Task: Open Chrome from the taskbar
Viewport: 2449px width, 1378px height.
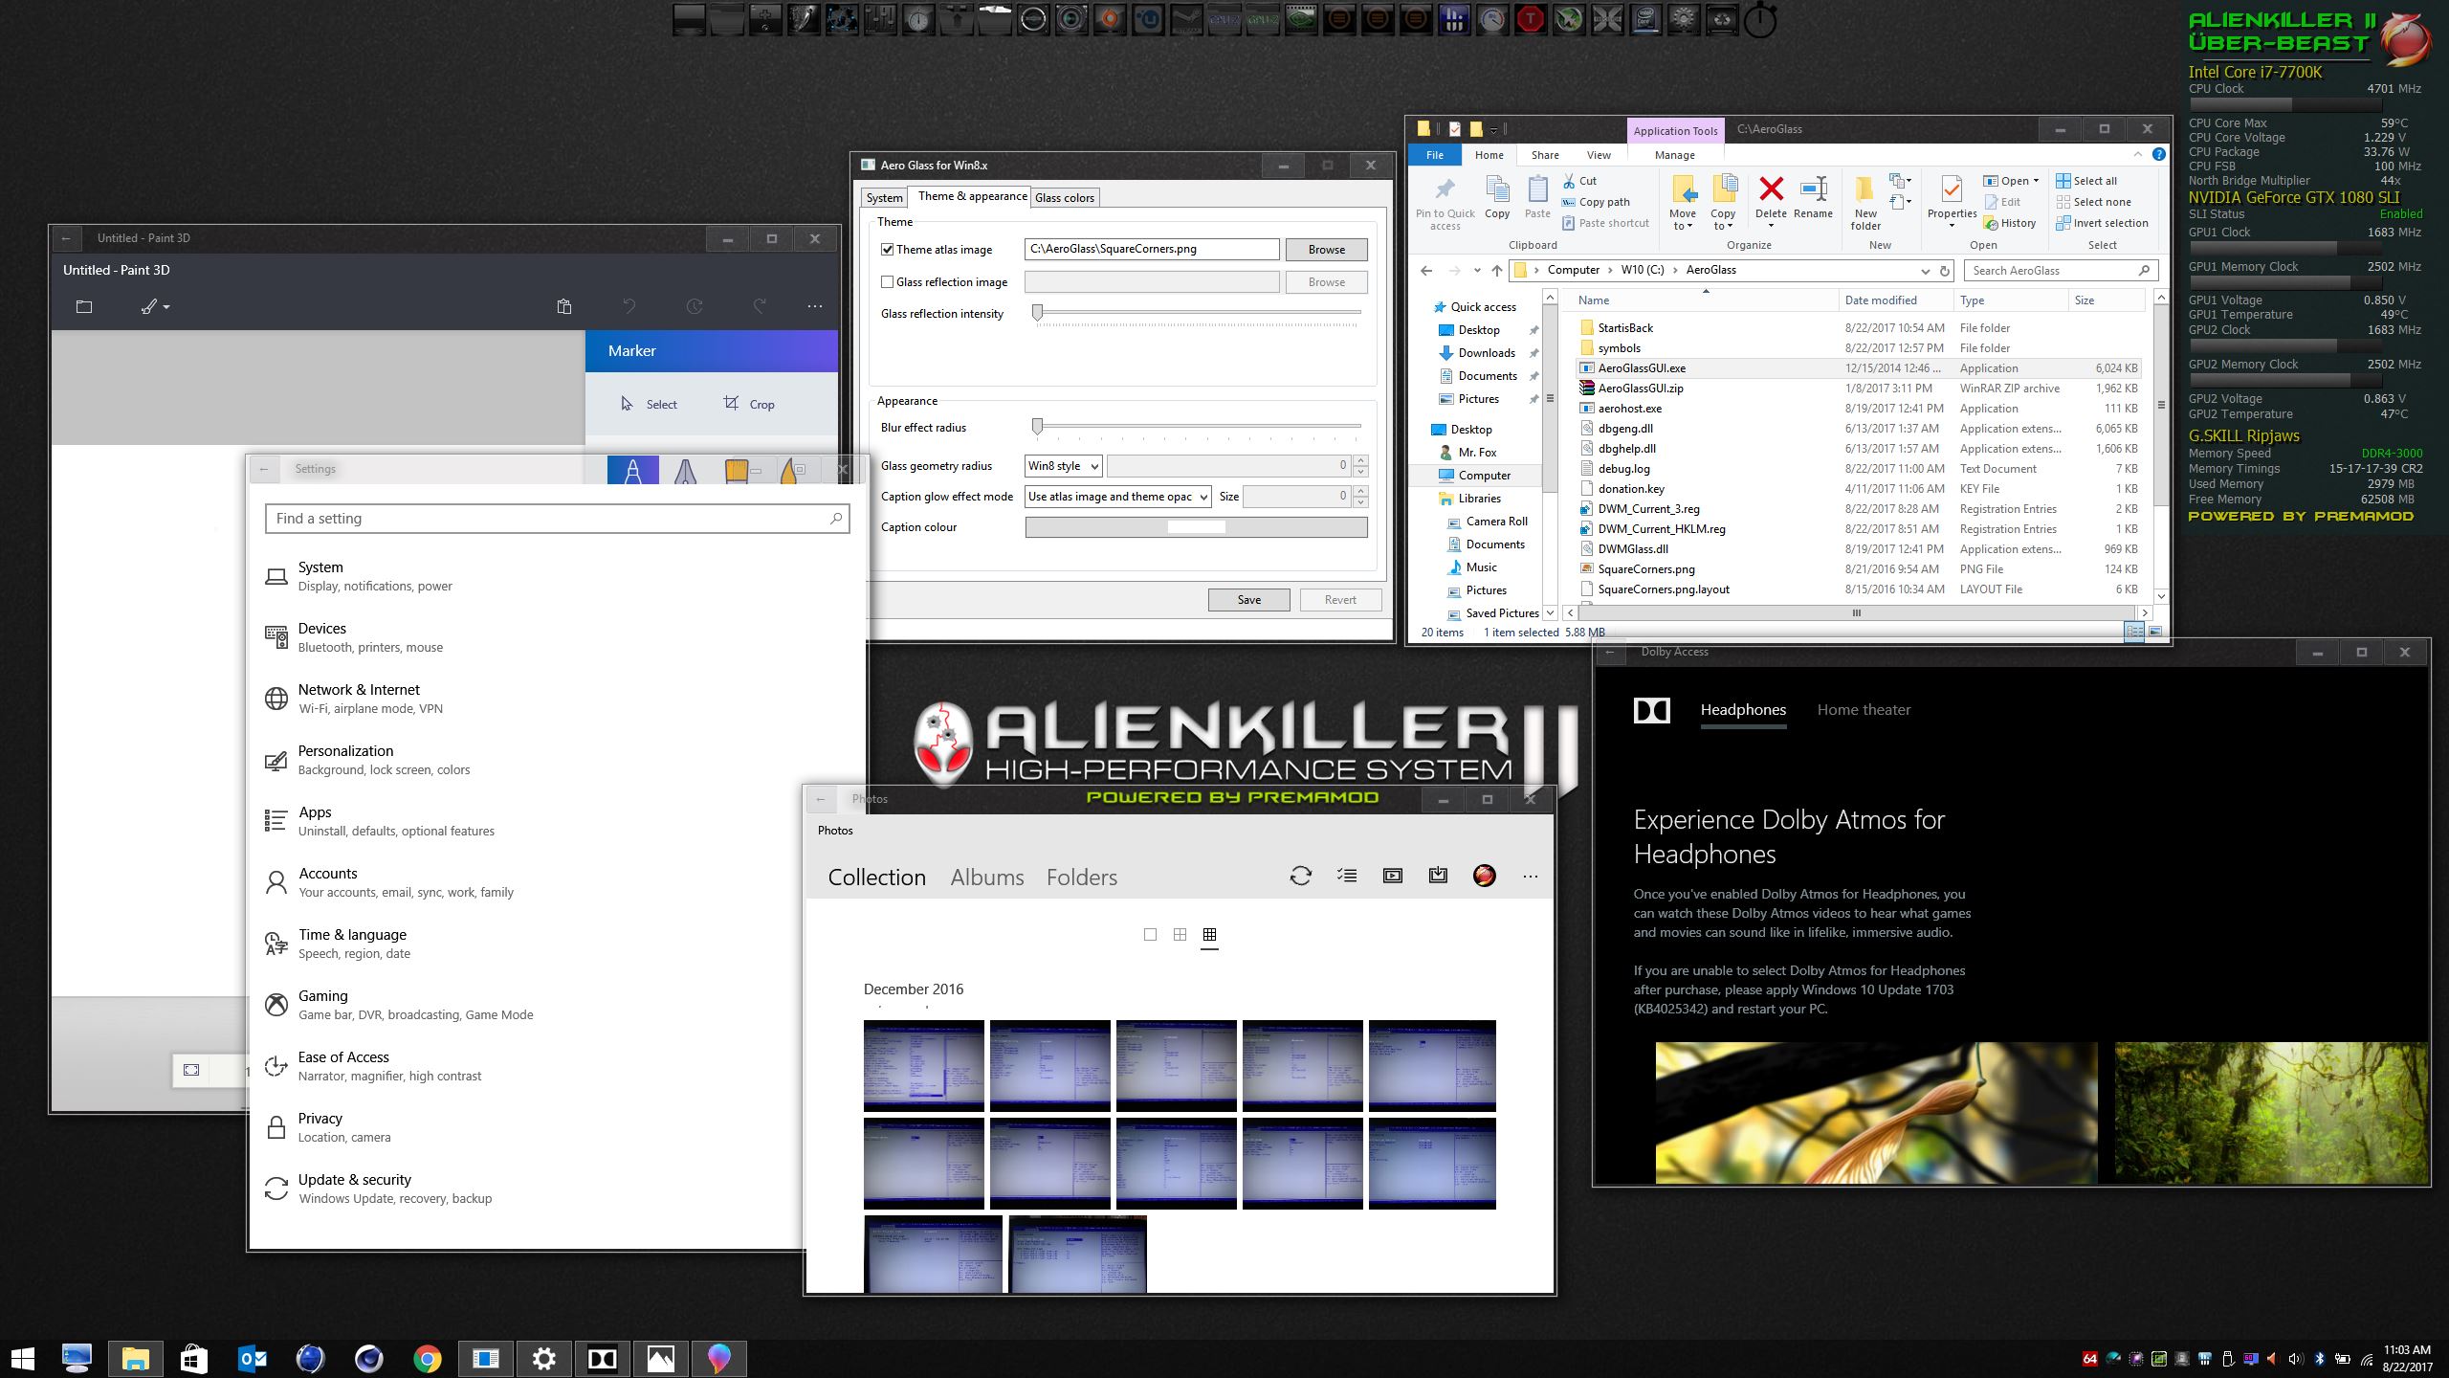Action: [428, 1358]
